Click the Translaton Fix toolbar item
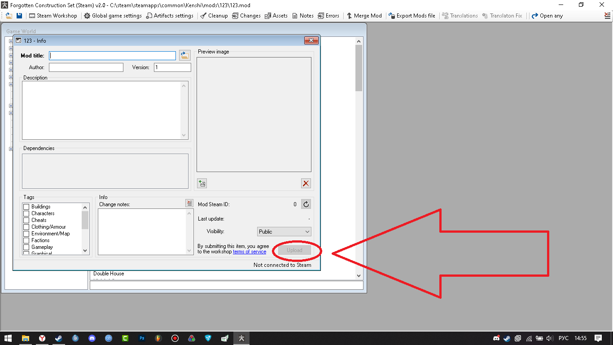613x345 pixels. (502, 16)
